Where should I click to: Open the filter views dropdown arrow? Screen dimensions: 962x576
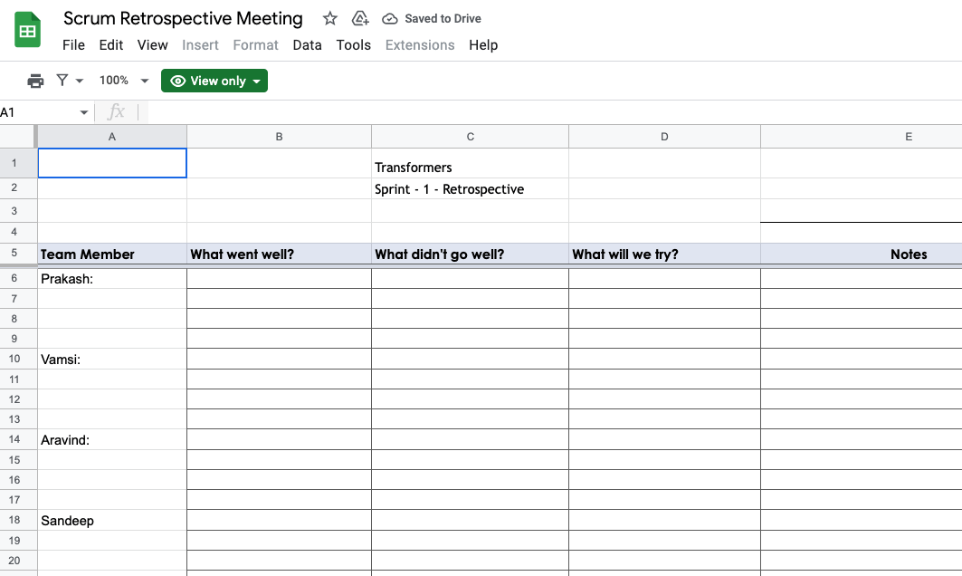point(80,81)
